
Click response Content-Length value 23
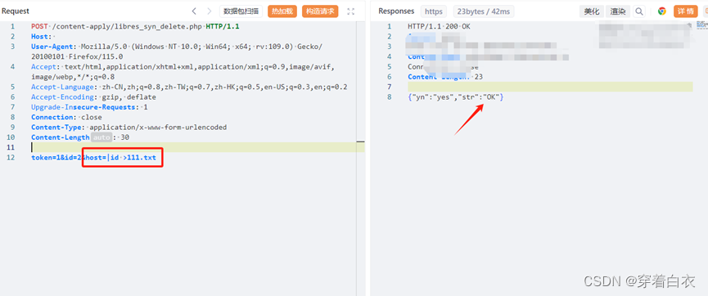479,77
